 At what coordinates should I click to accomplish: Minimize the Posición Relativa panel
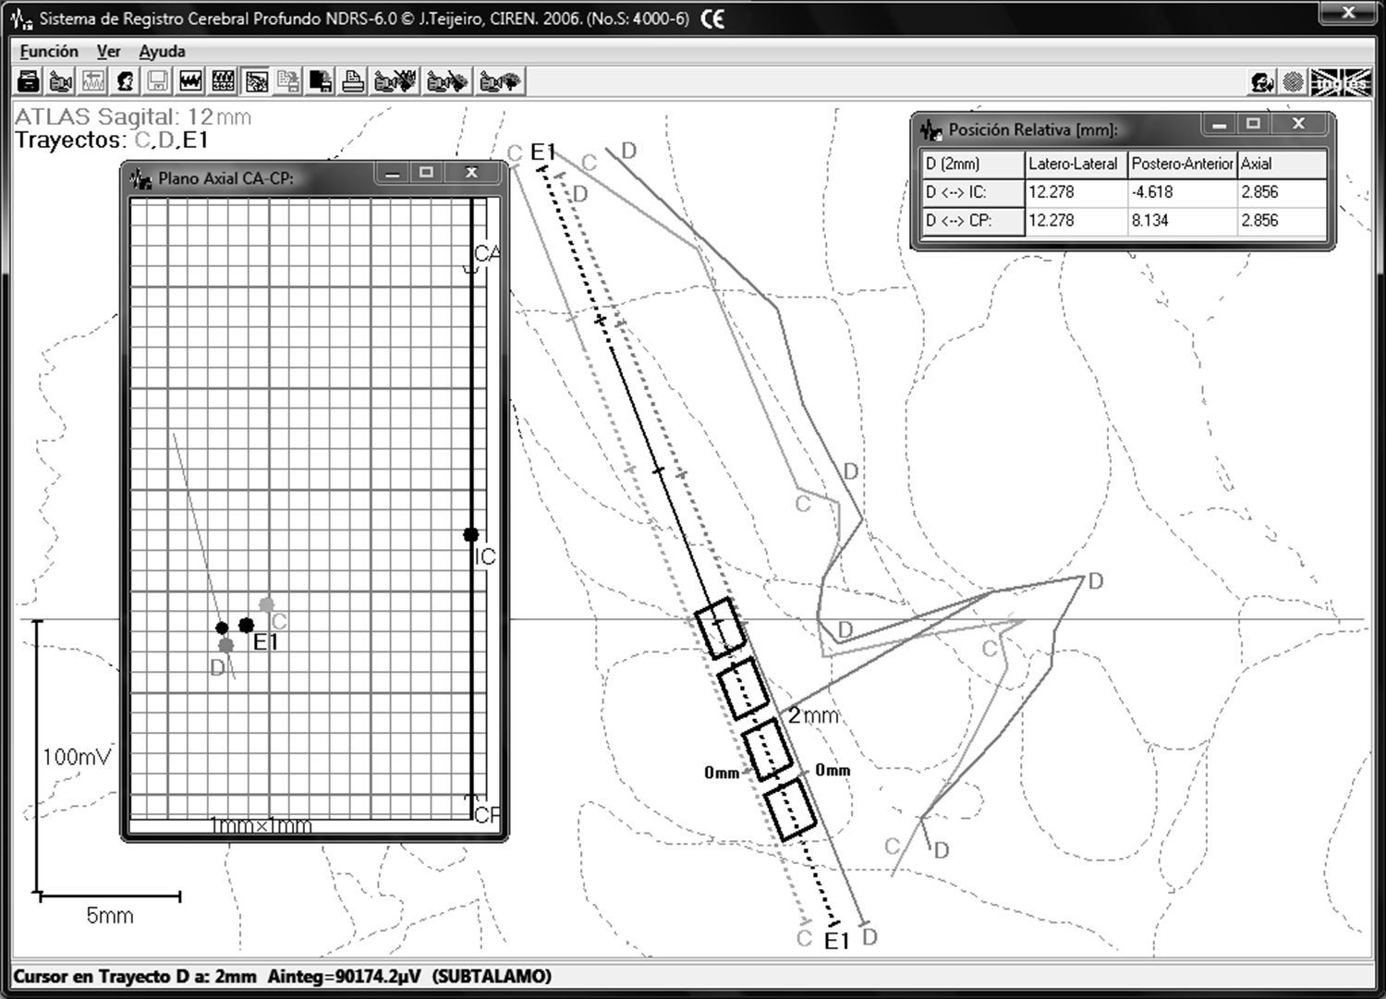1220,124
